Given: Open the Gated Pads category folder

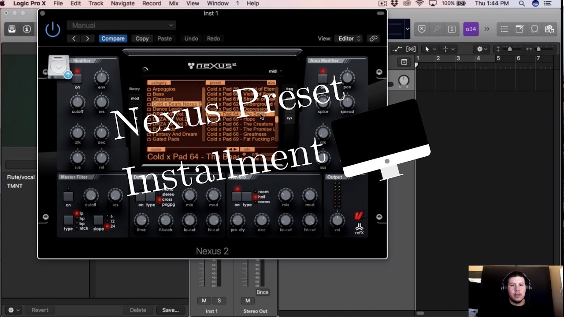Looking at the screenshot, I should [x=165, y=139].
